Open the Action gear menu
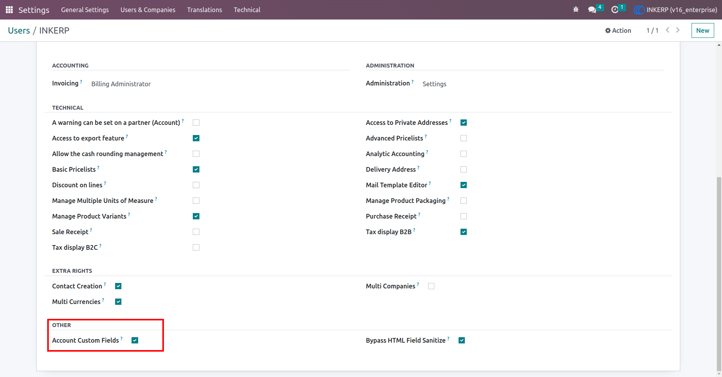 (x=618, y=30)
